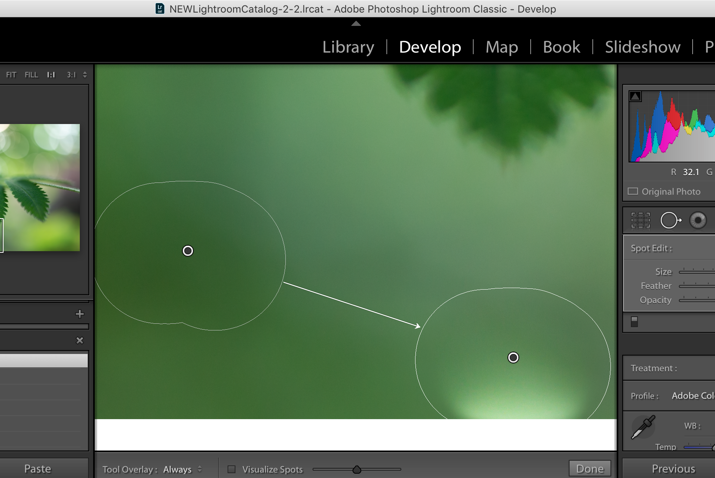Toggle histogram shadow clipping triangle
Image resolution: width=715 pixels, height=478 pixels.
tap(635, 96)
